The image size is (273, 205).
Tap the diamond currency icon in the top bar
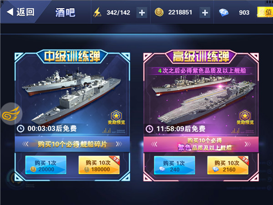click(x=223, y=13)
